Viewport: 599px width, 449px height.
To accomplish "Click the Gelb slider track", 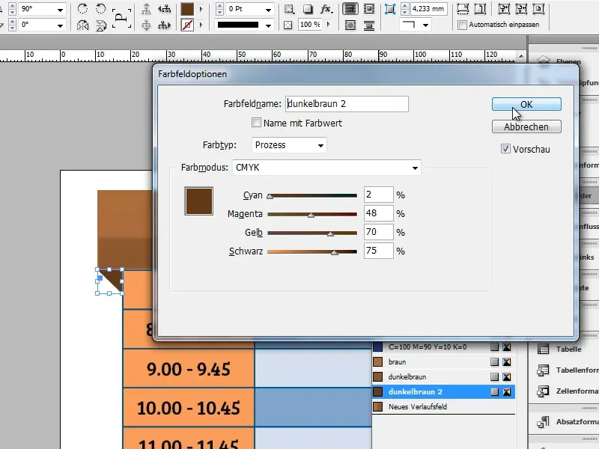I will click(x=312, y=233).
